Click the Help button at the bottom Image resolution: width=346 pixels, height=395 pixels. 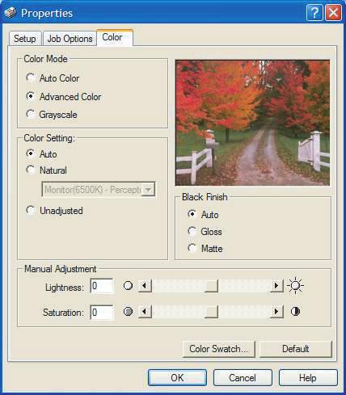pyautogui.click(x=308, y=377)
